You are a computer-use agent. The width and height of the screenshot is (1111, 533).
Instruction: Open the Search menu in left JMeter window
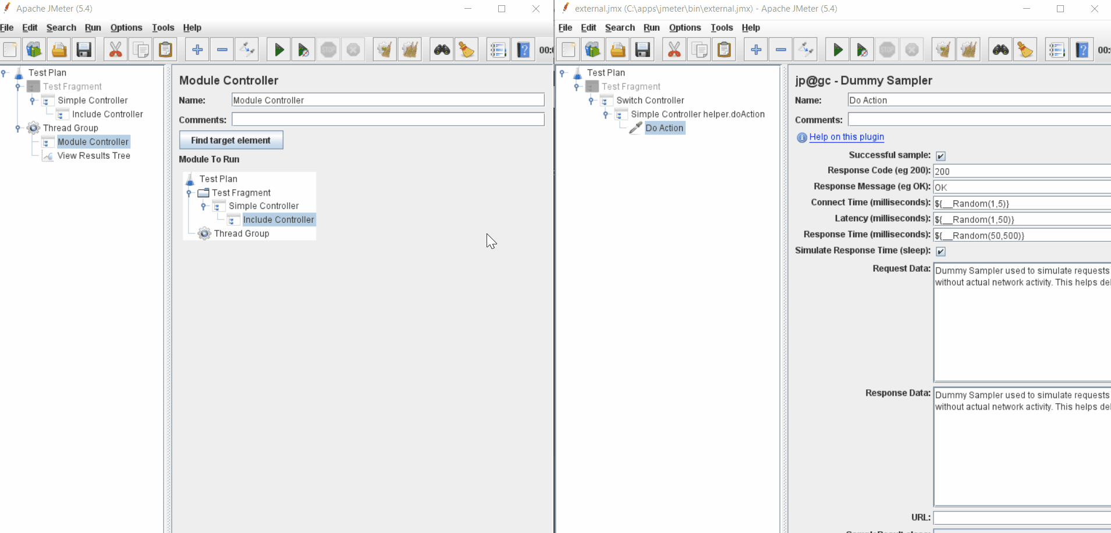click(61, 27)
